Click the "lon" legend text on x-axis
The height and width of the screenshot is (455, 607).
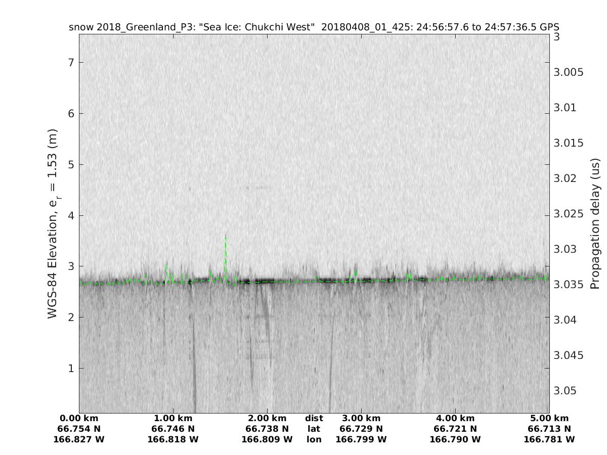click(x=314, y=440)
